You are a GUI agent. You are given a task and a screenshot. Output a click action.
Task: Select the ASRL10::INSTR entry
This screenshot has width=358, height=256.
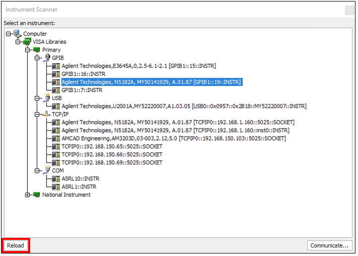[80, 179]
